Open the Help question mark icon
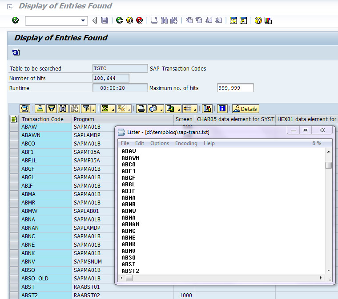338x299 pixels. [x=258, y=21]
